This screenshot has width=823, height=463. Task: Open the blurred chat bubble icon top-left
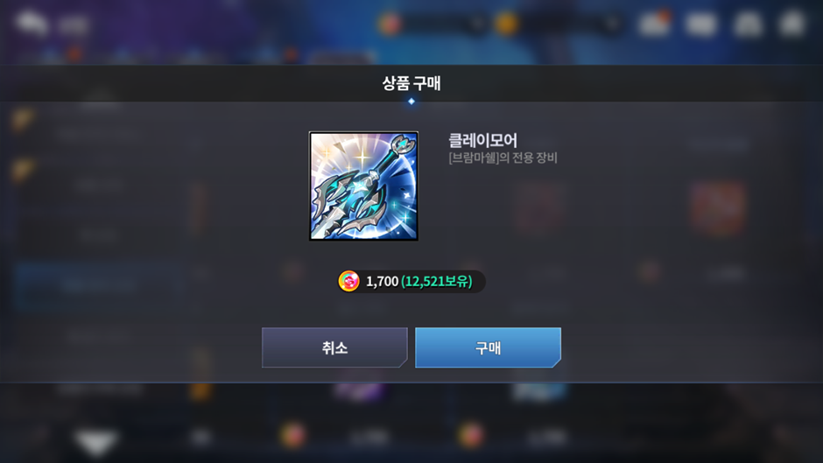pyautogui.click(x=32, y=23)
